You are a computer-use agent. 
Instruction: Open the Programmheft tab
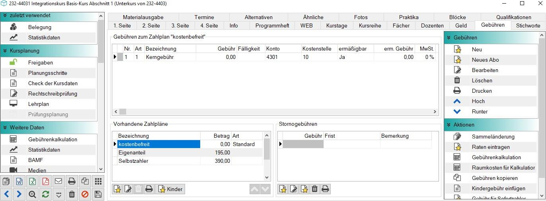(x=272, y=25)
